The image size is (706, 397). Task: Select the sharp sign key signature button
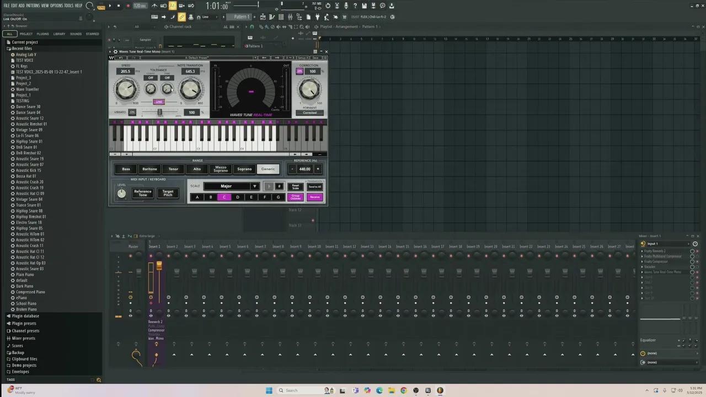point(279,186)
